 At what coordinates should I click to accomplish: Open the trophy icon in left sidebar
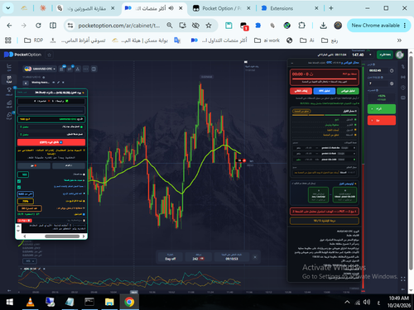coord(9,90)
